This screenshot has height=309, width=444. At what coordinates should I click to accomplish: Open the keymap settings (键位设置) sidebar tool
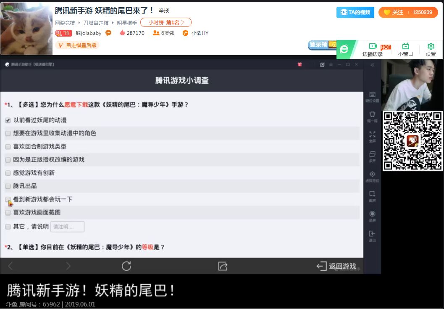click(x=372, y=97)
